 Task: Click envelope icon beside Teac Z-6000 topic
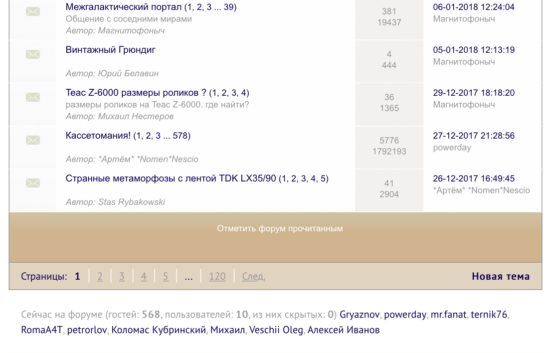33,97
